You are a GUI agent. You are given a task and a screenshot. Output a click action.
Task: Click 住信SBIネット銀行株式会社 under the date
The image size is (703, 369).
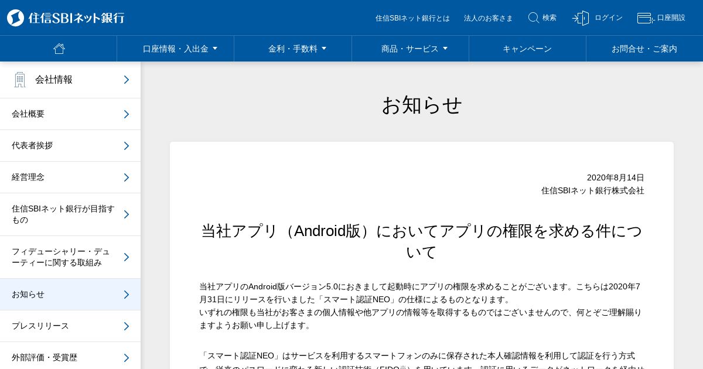tap(593, 190)
